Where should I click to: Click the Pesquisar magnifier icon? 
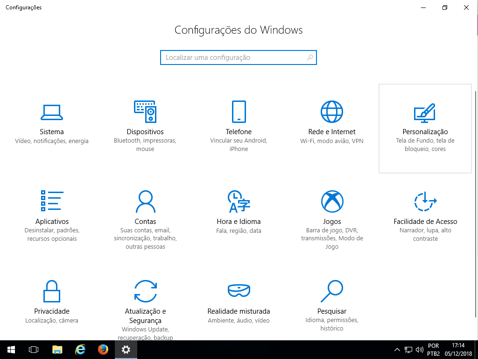[x=332, y=291]
